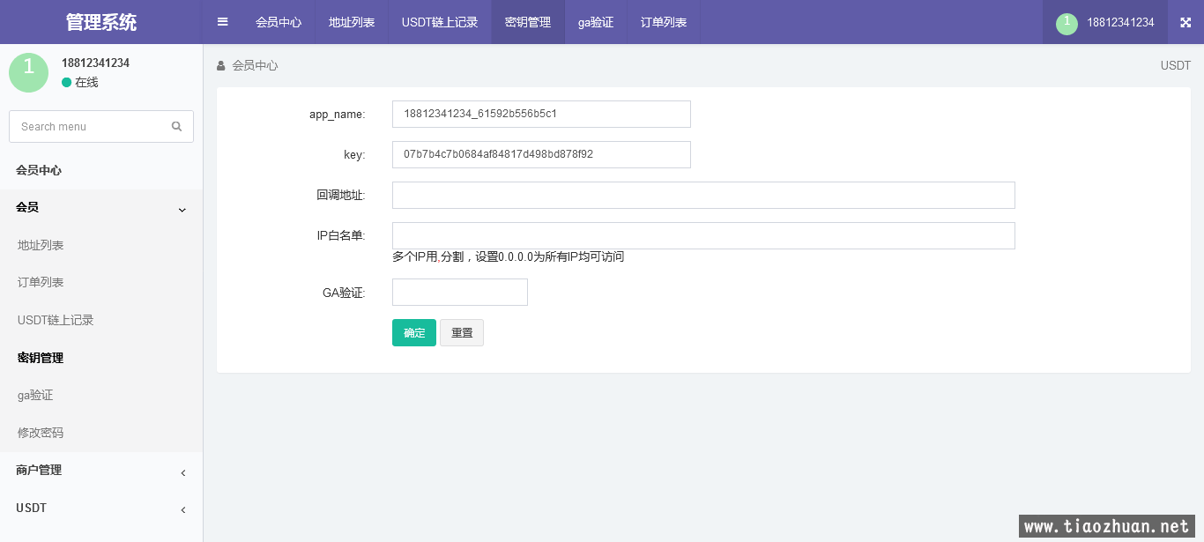This screenshot has width=1204, height=542.
Task: Select the 密钥管理 top tab
Action: coord(528,22)
